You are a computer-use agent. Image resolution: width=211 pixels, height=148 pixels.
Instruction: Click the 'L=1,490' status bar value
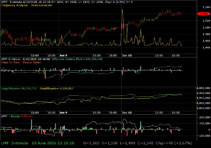(x=128, y=143)
